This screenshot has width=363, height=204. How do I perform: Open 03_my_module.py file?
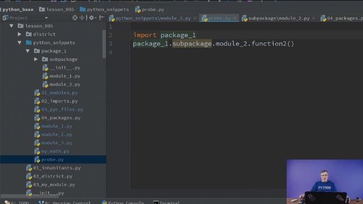pos(50,185)
